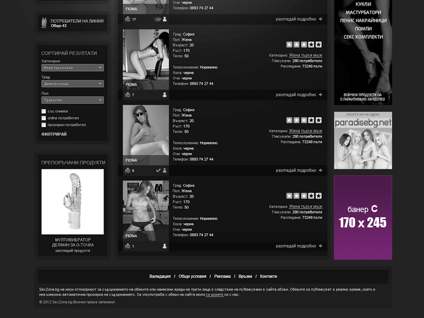Viewport: 424px width, 318px height.
Task: Click the photo count icon showing 17
Action: point(127,19)
